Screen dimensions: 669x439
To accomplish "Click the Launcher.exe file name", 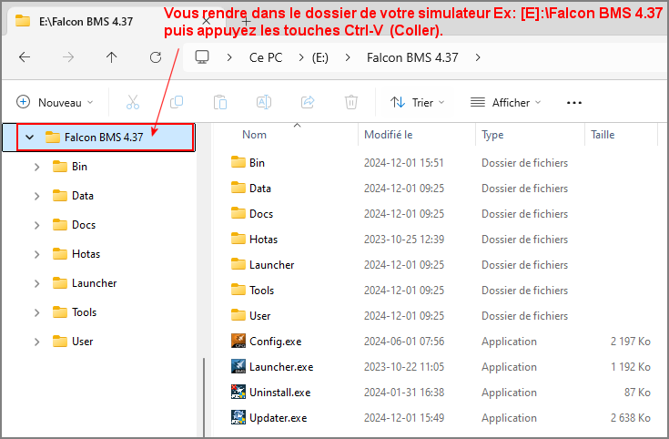I will [281, 367].
